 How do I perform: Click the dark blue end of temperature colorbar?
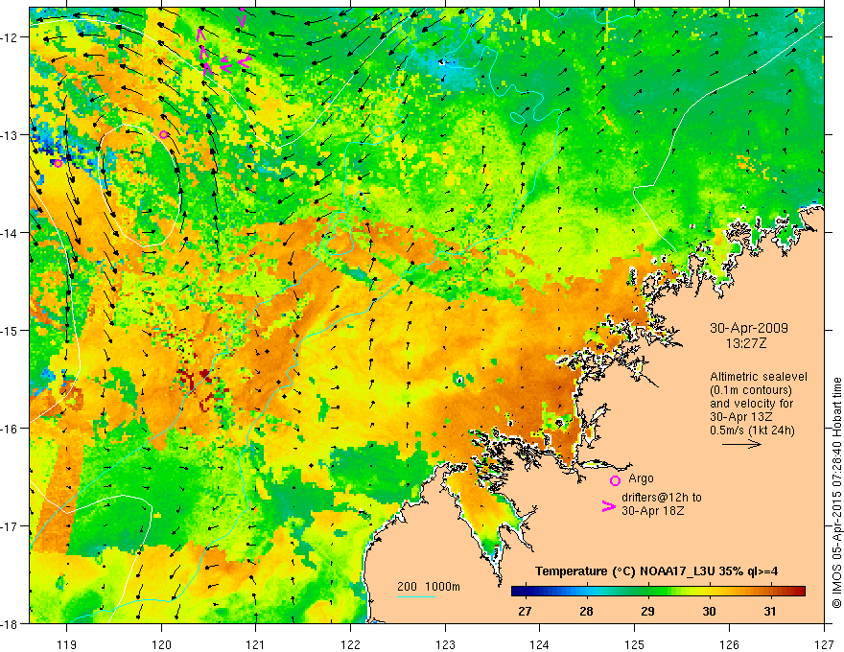pyautogui.click(x=519, y=592)
